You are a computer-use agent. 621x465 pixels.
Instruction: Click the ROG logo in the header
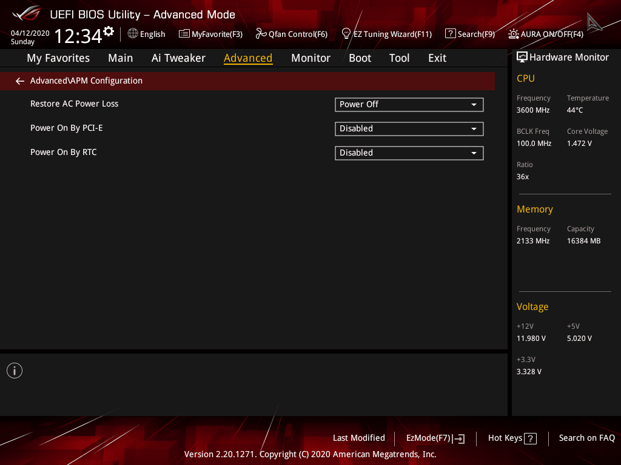coord(27,13)
